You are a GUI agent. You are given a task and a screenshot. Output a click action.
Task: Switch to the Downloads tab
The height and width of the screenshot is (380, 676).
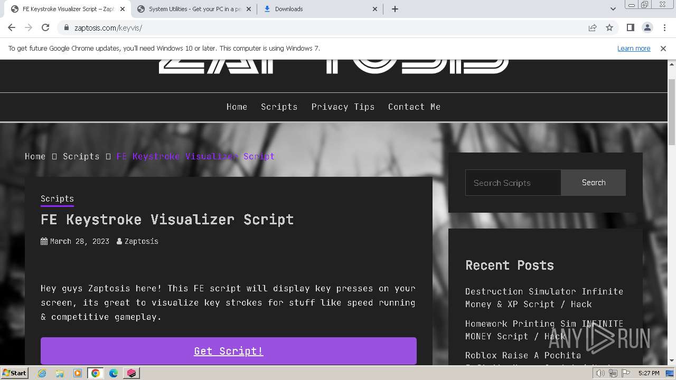click(x=320, y=9)
